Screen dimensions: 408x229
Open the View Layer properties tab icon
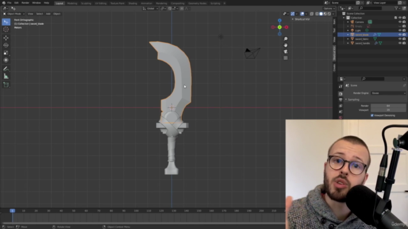pos(340,106)
